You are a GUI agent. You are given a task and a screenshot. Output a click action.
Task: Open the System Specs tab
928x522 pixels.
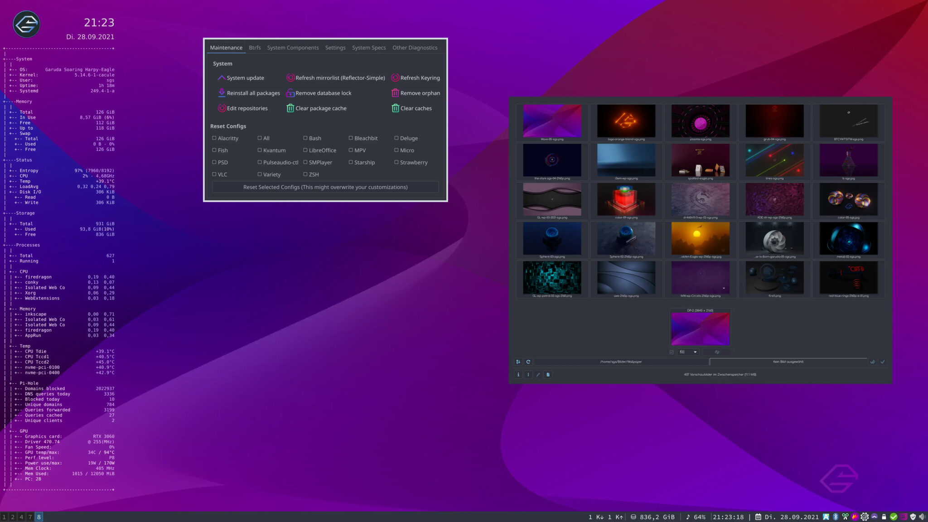tap(369, 47)
